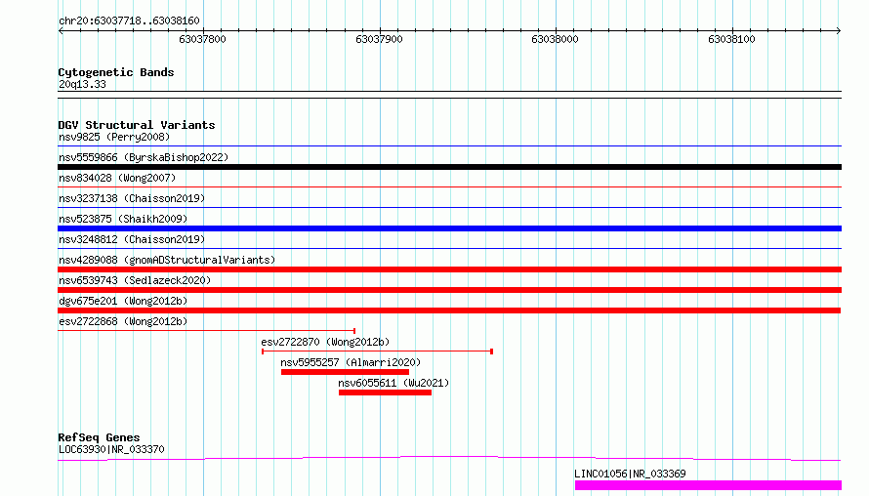Open the RefSeq Genes track title
869x496 pixels.
click(x=100, y=437)
